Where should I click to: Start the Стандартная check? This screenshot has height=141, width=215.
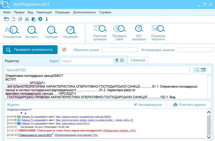pyautogui.click(x=12, y=32)
